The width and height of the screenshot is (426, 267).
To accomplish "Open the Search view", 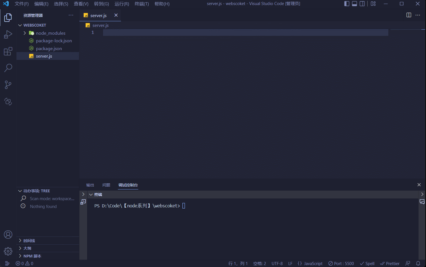I will tap(8, 68).
